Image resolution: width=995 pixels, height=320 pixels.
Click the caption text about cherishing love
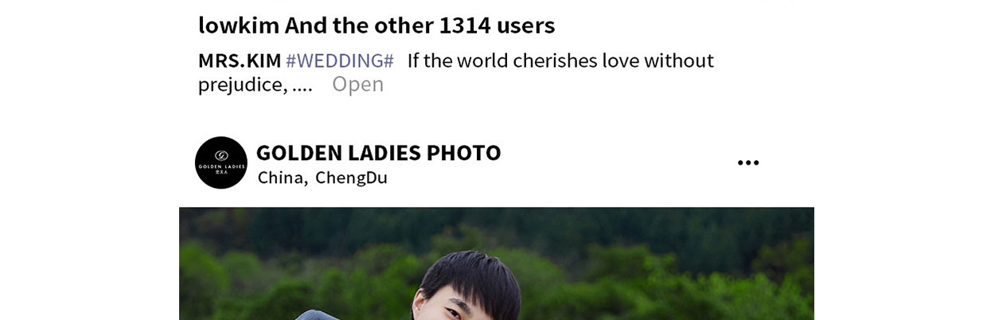560,60
